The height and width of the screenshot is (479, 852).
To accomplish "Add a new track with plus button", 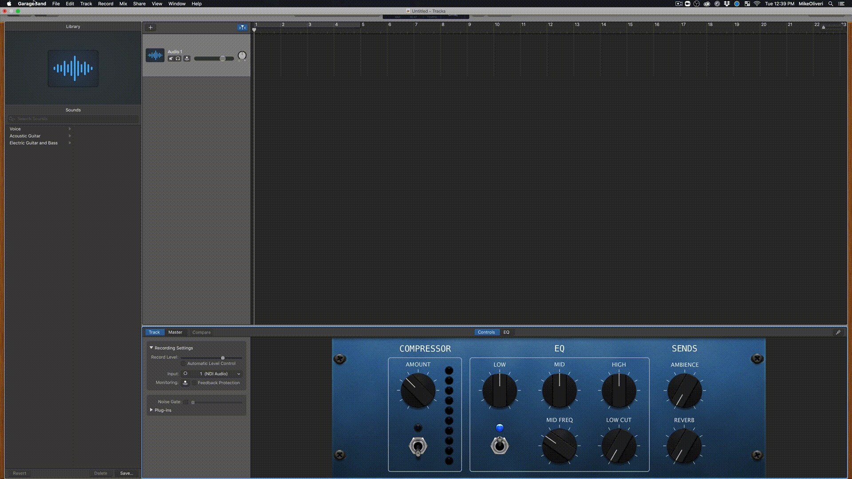I will 150,27.
